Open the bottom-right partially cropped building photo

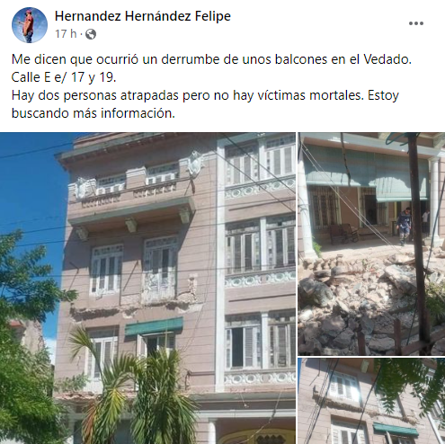coord(371,401)
